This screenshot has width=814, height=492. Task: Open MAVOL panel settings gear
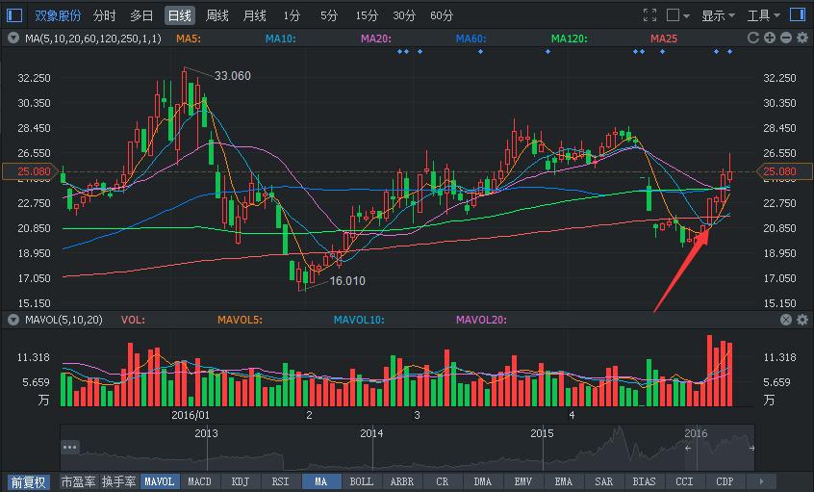pyautogui.click(x=801, y=320)
